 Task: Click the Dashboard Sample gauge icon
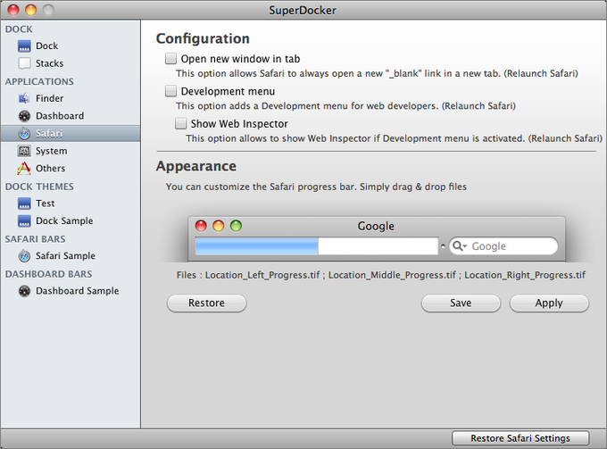pyautogui.click(x=24, y=291)
